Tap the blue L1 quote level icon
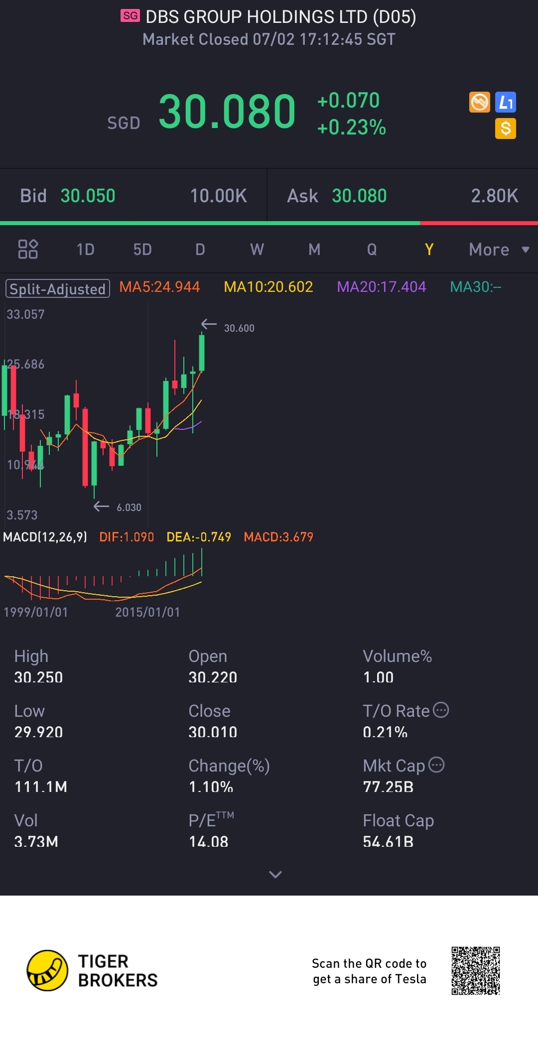The width and height of the screenshot is (538, 1046). tap(506, 102)
